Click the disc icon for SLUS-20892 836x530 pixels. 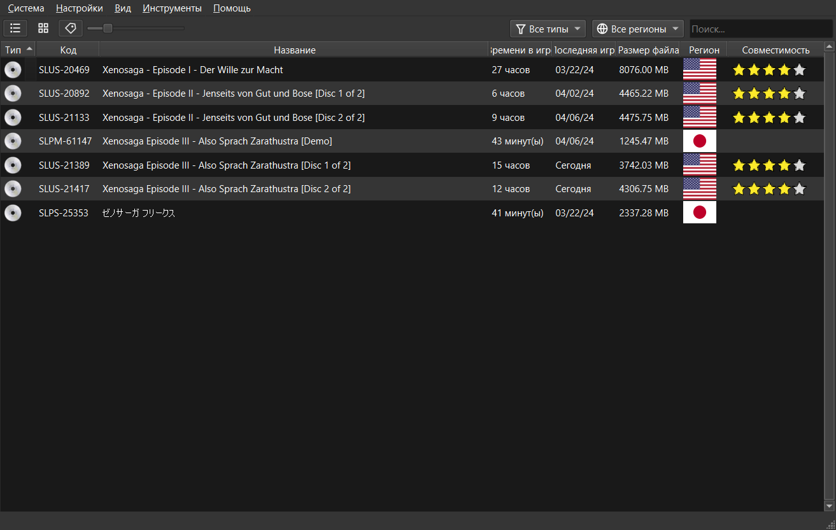coord(13,94)
